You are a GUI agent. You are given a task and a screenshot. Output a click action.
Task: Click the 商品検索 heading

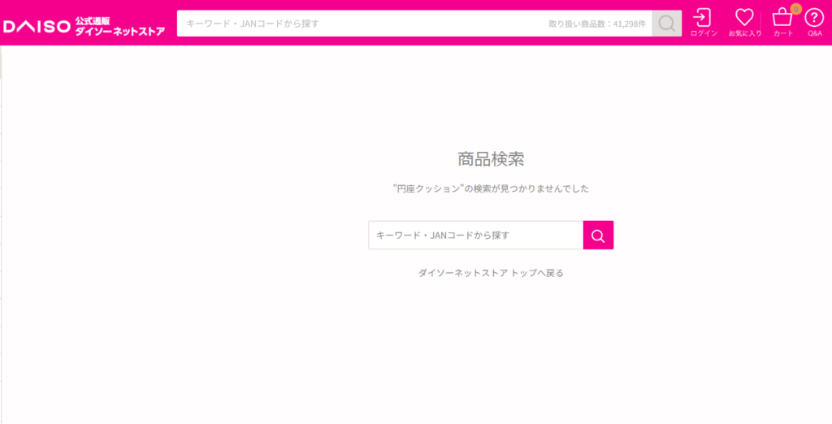(x=492, y=158)
